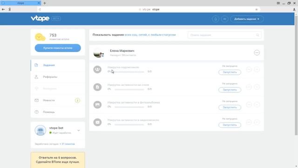
Task: Click the Задания document icon
Action: click(x=36, y=65)
